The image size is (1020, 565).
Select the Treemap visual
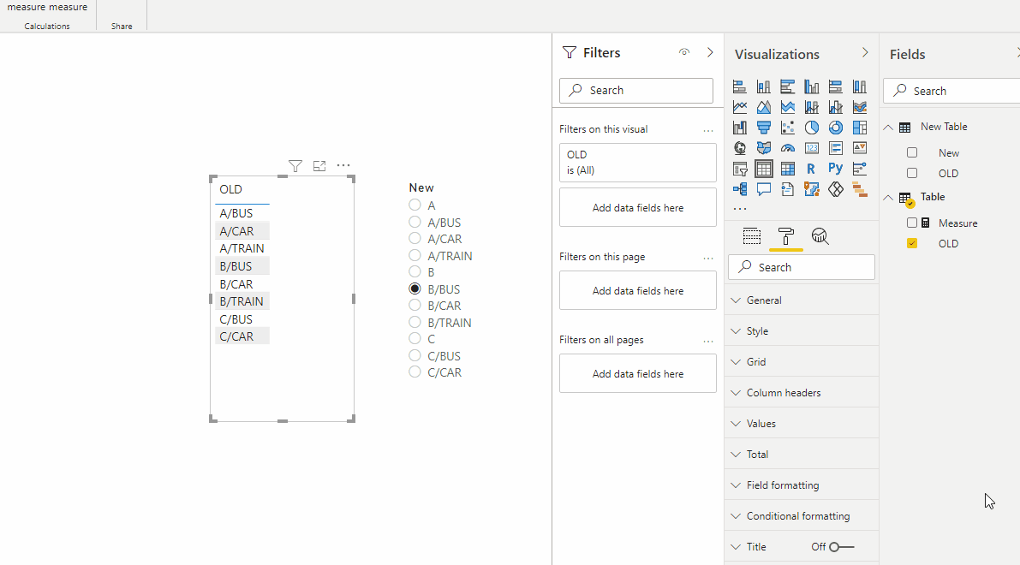pos(860,128)
